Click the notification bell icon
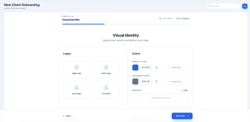 pyautogui.click(x=245, y=6)
